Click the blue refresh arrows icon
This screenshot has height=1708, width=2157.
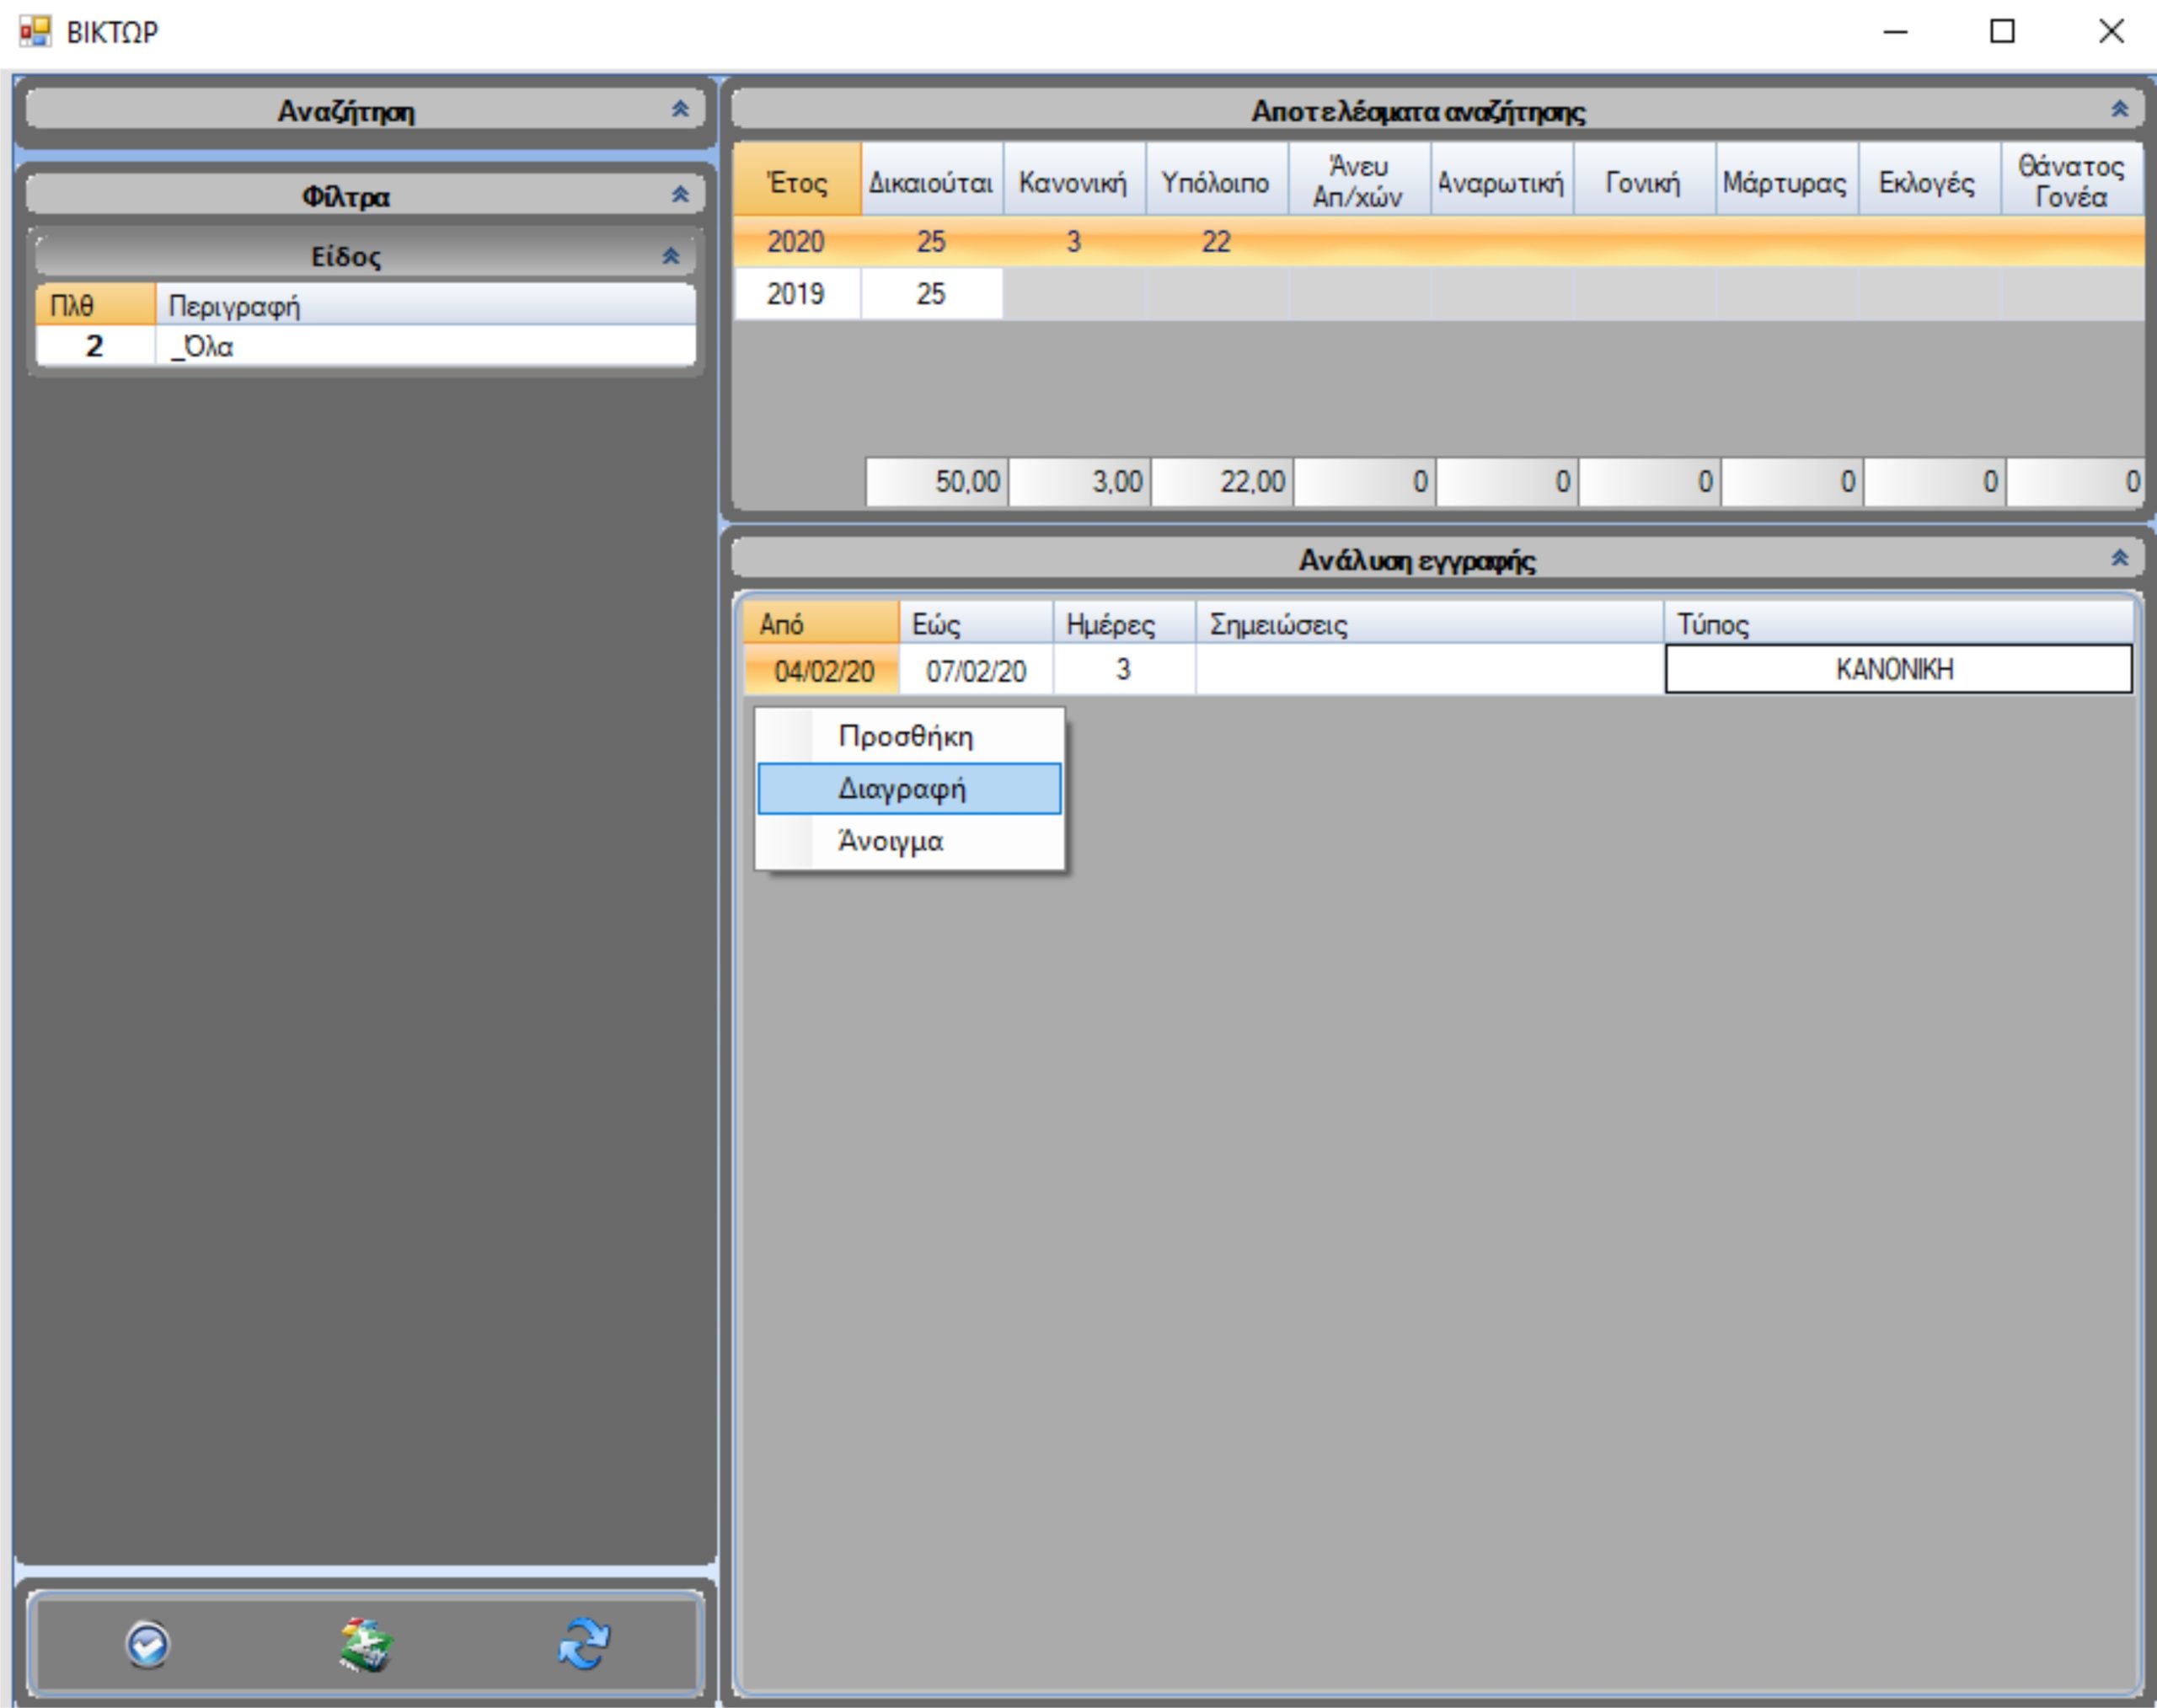tap(584, 1644)
